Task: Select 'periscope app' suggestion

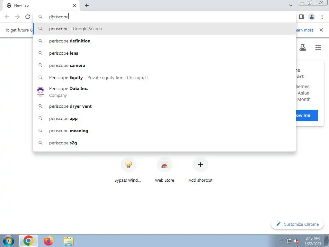Action: (164, 118)
